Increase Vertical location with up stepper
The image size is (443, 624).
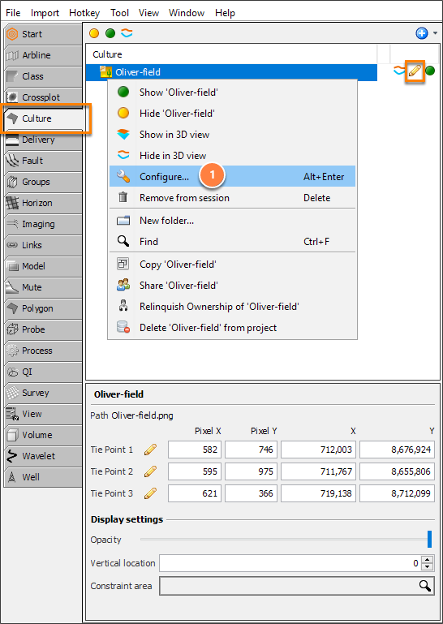coord(428,560)
